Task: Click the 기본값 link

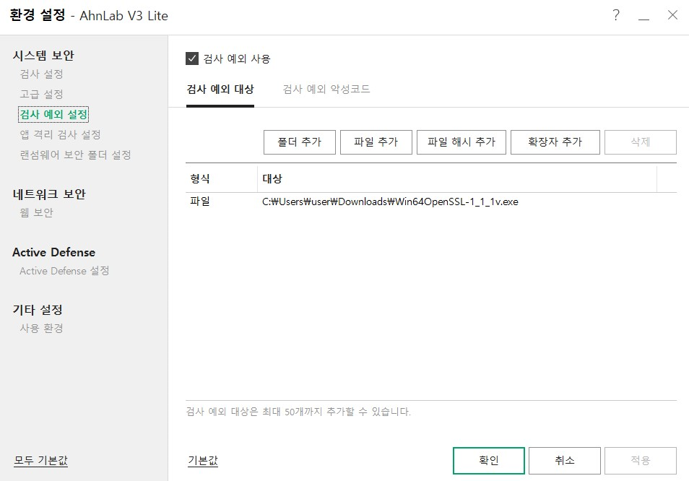Action: [x=202, y=460]
